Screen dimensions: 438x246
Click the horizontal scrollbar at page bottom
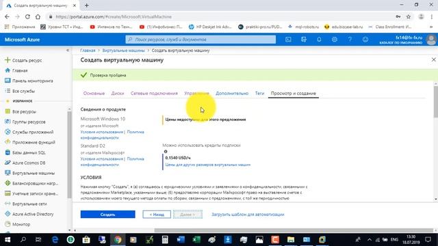tap(294, 230)
